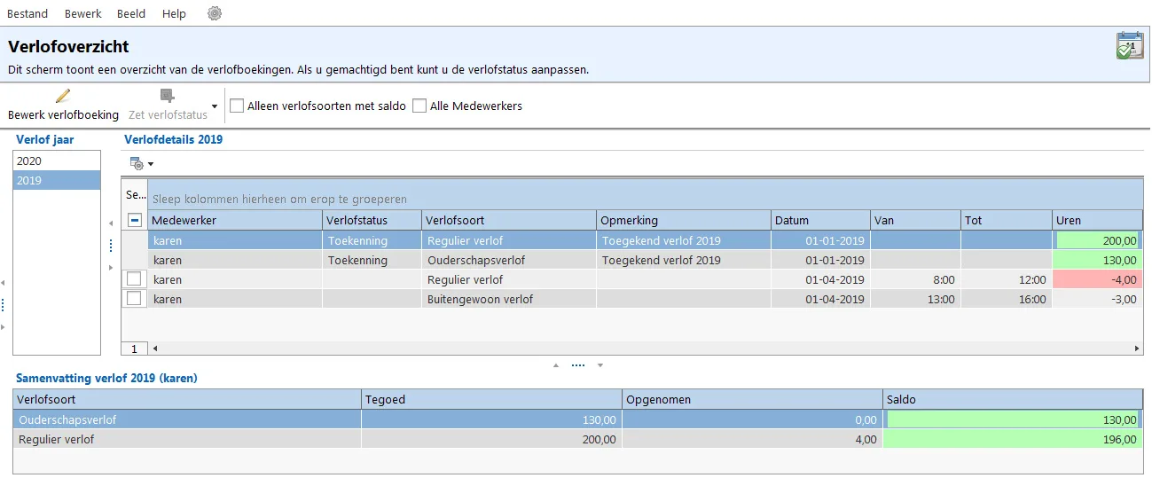Open the grid settings icon under Verlofdetails
The height and width of the screenshot is (478, 1152).
pyautogui.click(x=137, y=163)
